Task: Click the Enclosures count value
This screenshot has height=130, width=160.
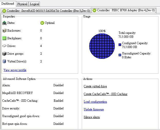Action: (x=41, y=31)
